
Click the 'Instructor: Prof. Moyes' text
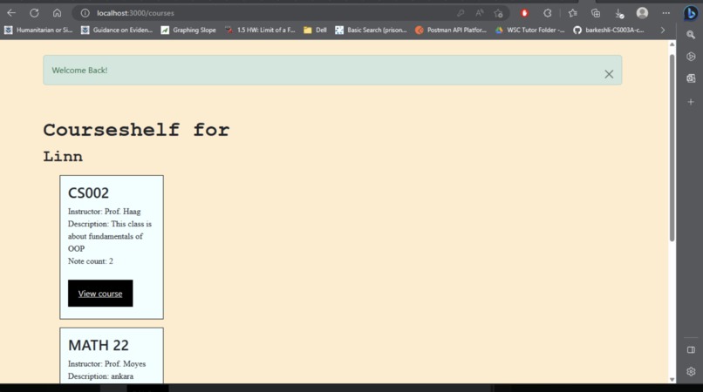pyautogui.click(x=106, y=364)
